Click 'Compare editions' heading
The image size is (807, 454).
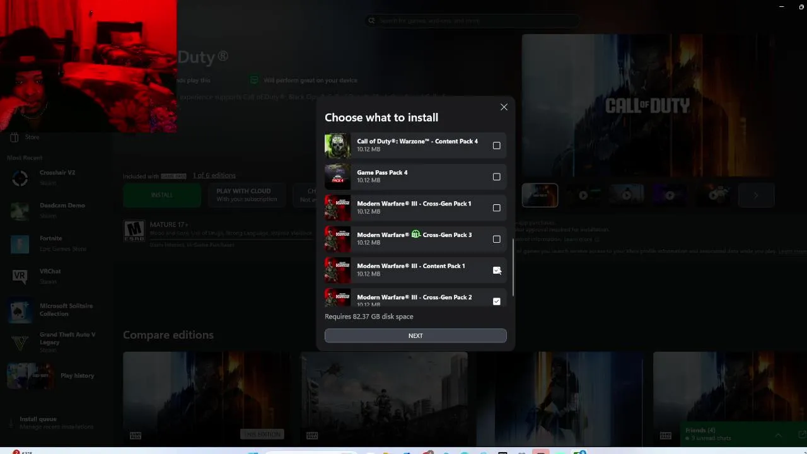click(168, 335)
